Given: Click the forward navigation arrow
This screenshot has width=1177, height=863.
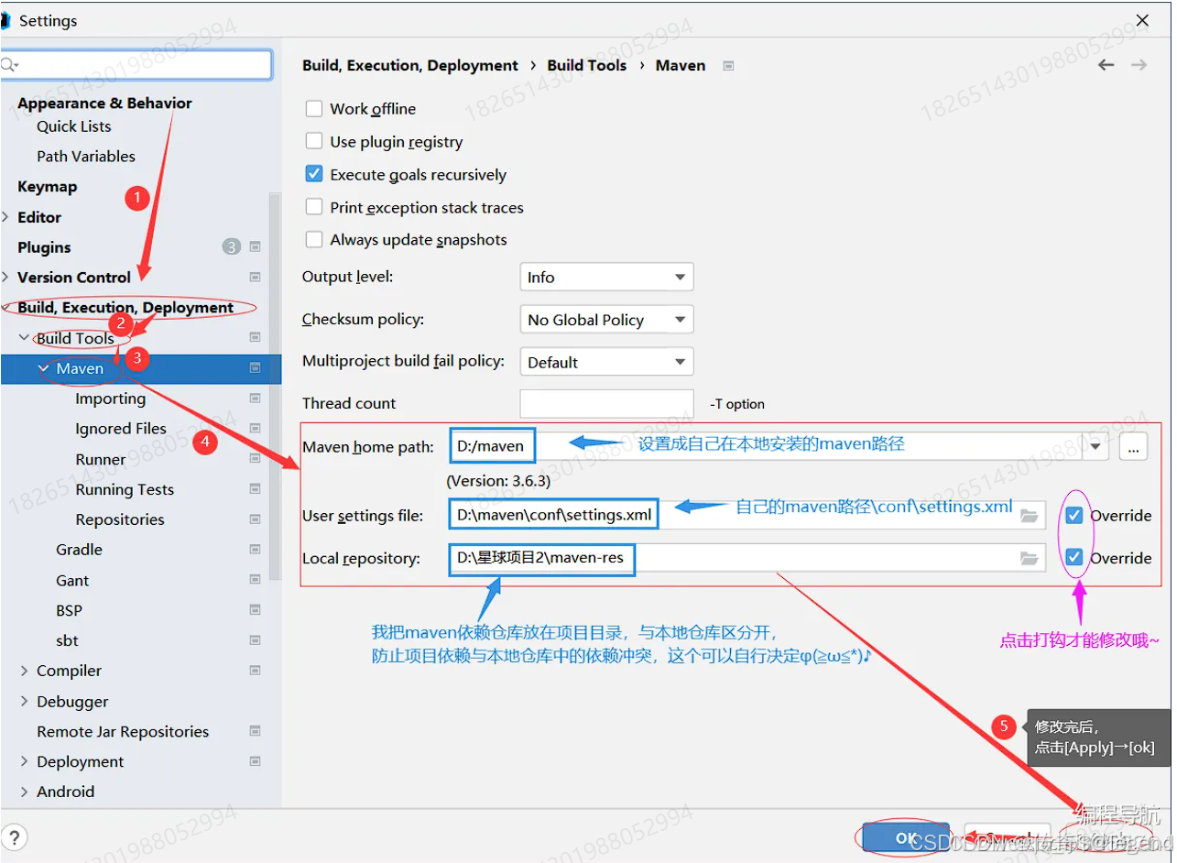Looking at the screenshot, I should [1139, 65].
